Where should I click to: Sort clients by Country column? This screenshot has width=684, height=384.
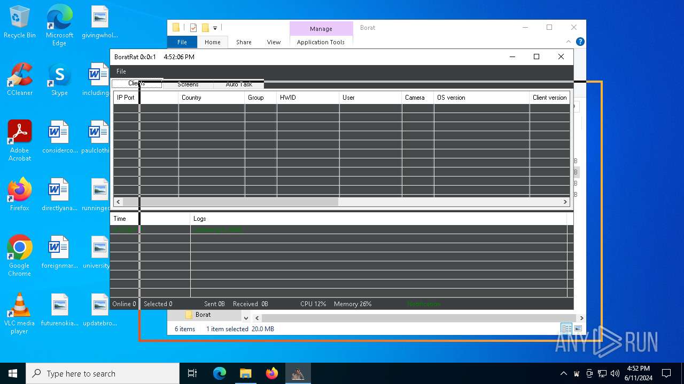212,98
